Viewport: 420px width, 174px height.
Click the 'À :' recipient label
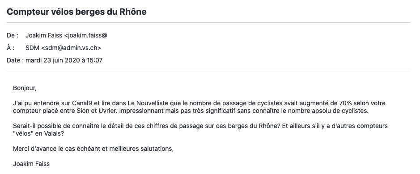[10, 48]
